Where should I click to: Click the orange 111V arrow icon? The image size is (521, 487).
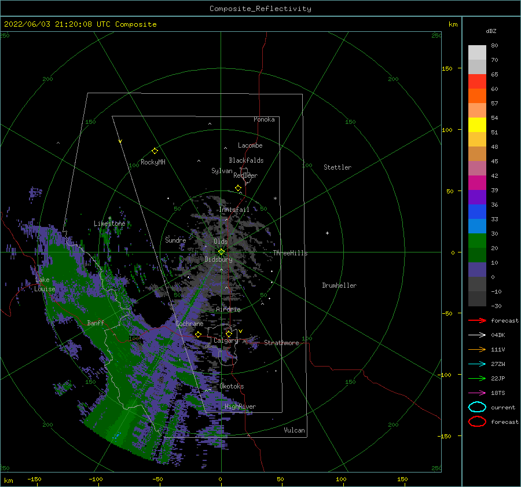pos(477,349)
